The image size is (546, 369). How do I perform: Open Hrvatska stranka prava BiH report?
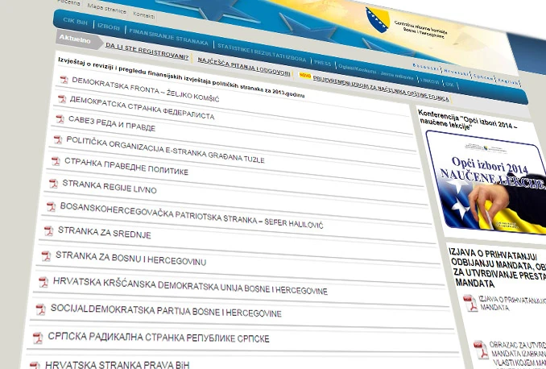pyautogui.click(x=118, y=365)
